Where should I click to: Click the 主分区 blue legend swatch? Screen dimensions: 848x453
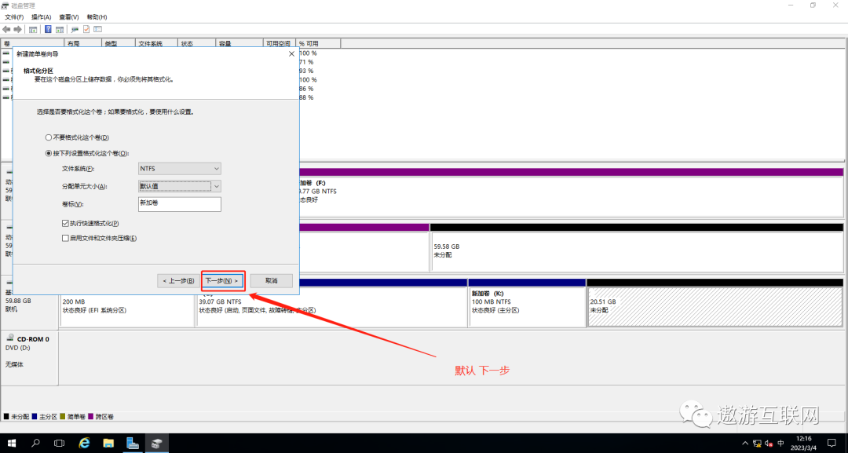[35, 417]
